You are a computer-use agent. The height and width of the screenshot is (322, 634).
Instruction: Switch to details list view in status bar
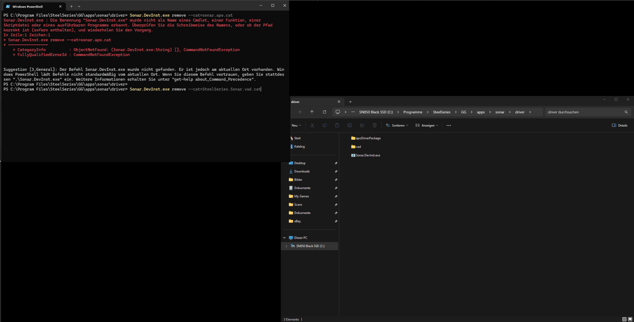point(624,319)
